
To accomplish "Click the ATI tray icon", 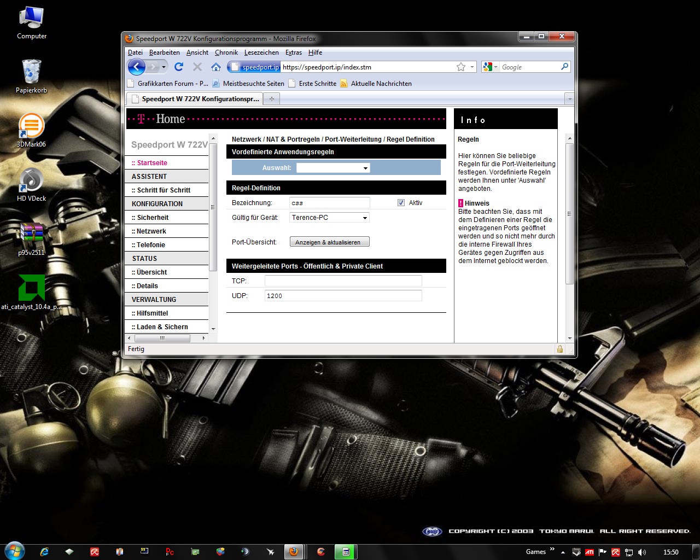I will click(x=590, y=552).
